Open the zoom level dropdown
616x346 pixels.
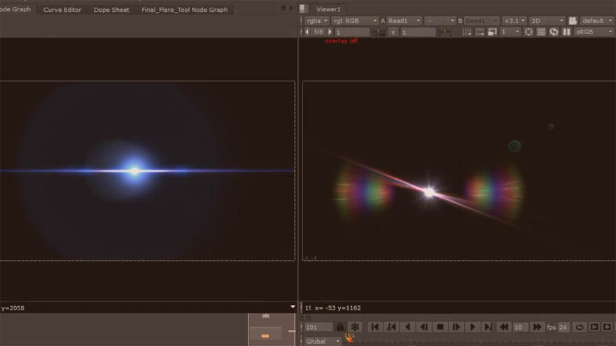(x=514, y=21)
